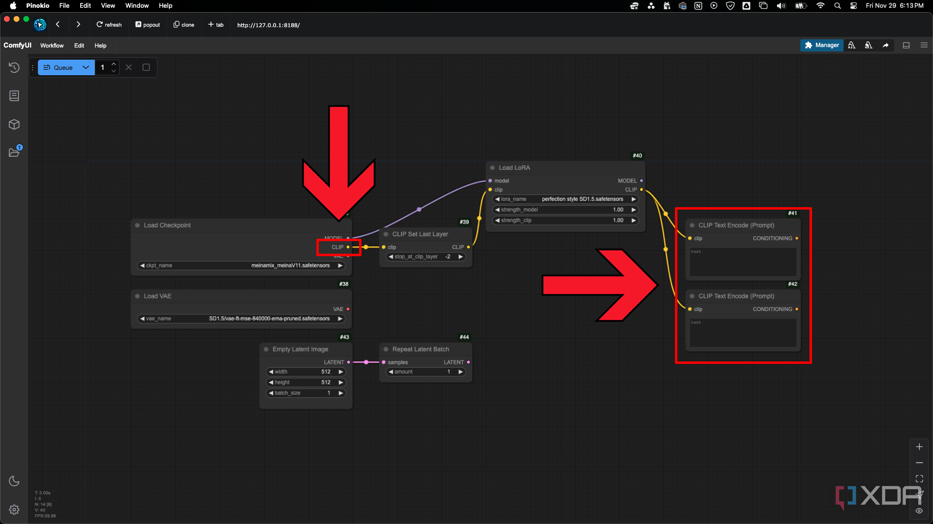Zoom out with the minus canvas button

tap(919, 463)
